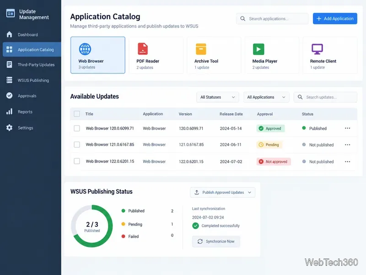Click release date 2024-06-11
The width and height of the screenshot is (366, 275).
click(x=231, y=144)
